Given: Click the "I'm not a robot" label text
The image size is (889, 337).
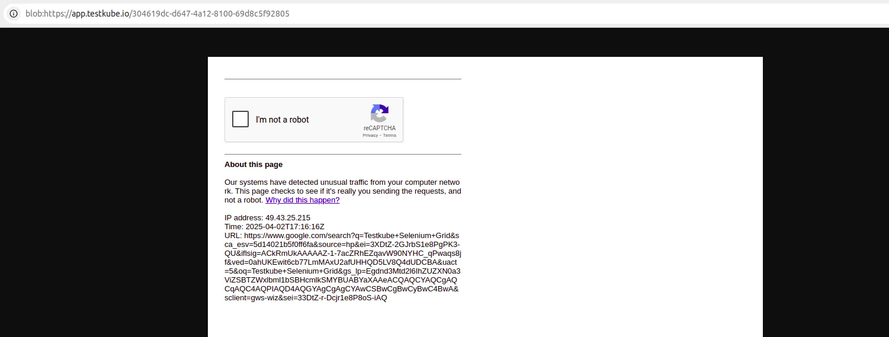Looking at the screenshot, I should point(283,120).
